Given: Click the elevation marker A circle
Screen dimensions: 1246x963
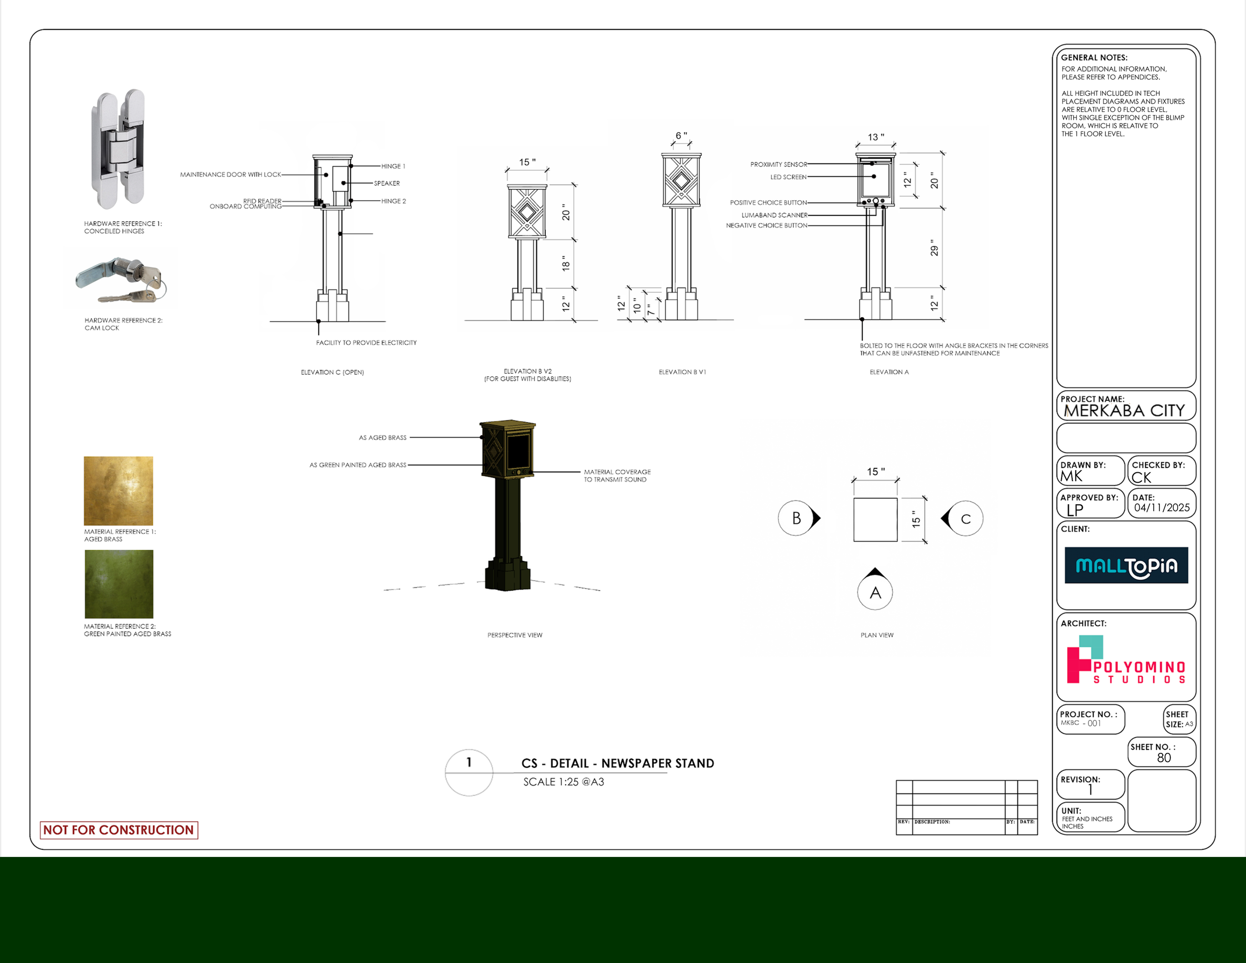Looking at the screenshot, I should tap(875, 593).
